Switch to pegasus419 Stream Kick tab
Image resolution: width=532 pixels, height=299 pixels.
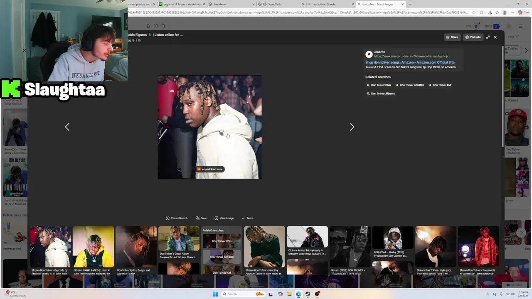click(x=182, y=4)
